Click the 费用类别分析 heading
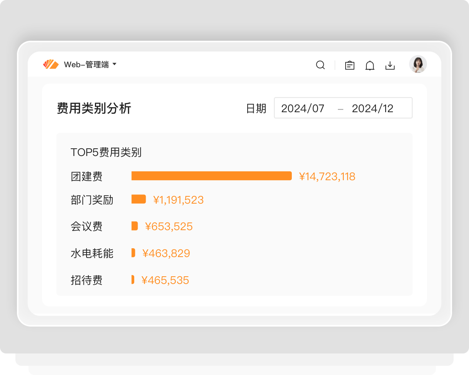 point(94,108)
